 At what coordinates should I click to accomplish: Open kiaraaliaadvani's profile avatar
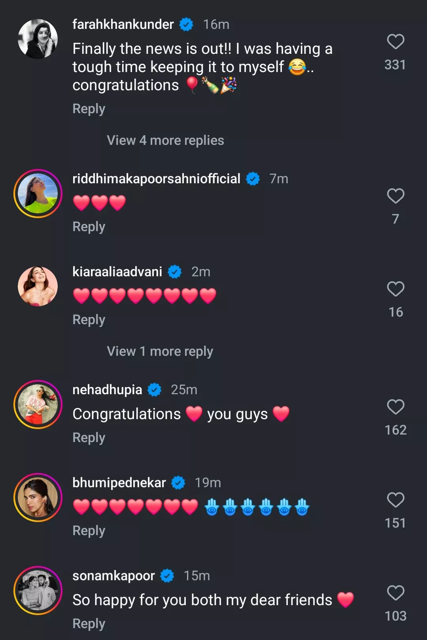pos(38,286)
